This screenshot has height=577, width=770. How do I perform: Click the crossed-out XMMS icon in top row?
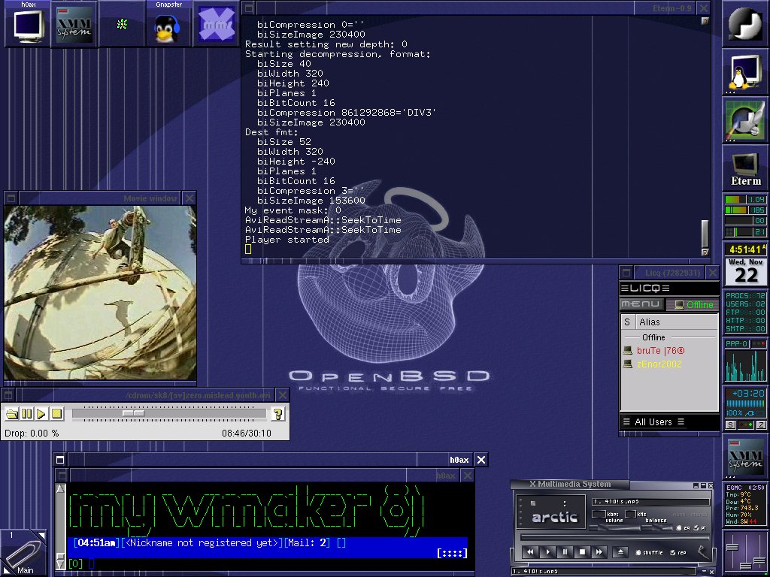[x=216, y=24]
